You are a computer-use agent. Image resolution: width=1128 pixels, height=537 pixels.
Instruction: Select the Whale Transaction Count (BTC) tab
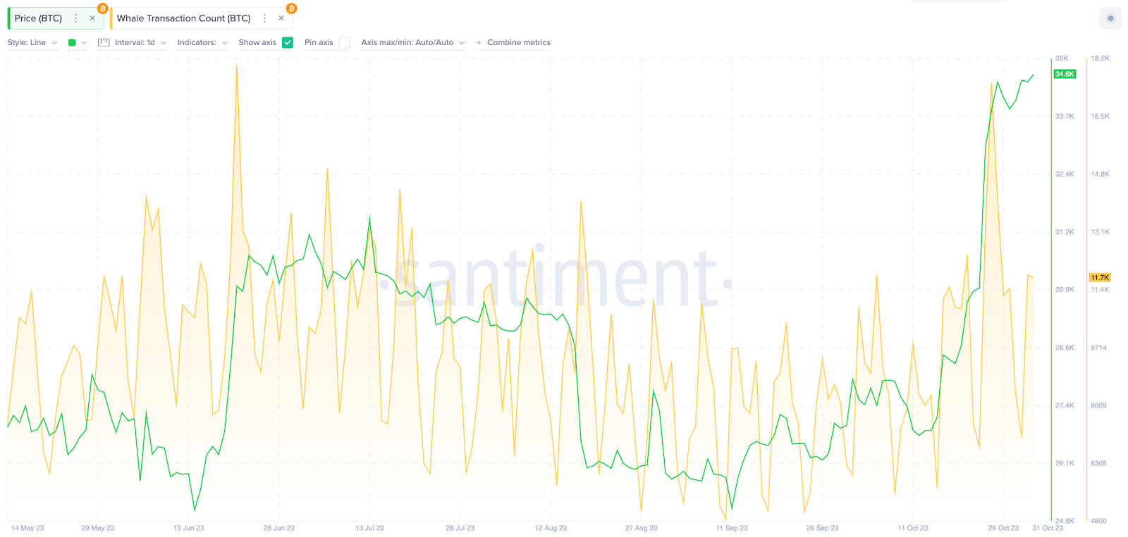(183, 18)
